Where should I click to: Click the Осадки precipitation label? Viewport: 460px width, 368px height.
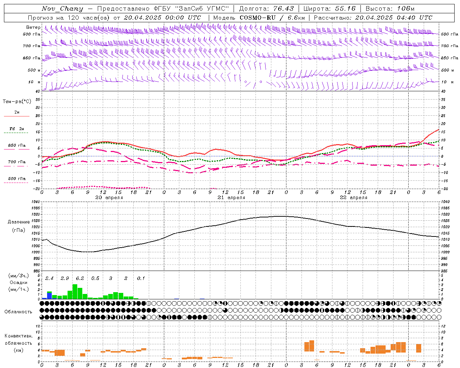pyautogui.click(x=19, y=282)
